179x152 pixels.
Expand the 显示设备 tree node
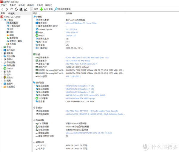(x=2, y=56)
